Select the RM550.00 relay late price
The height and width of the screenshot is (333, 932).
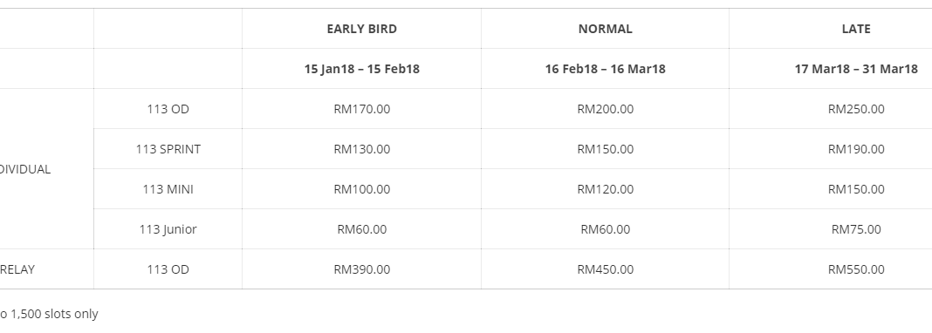coord(856,269)
